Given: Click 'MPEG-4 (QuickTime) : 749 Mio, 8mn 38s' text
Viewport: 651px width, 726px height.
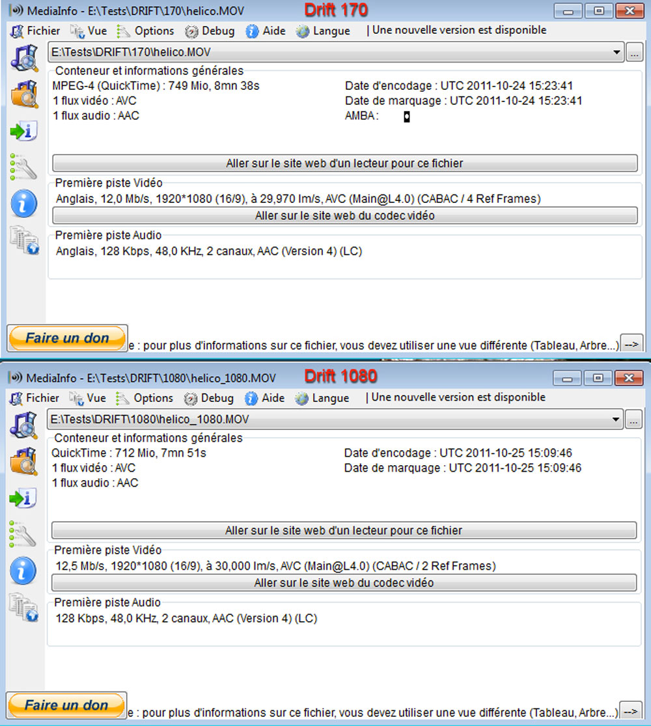Looking at the screenshot, I should (x=156, y=86).
